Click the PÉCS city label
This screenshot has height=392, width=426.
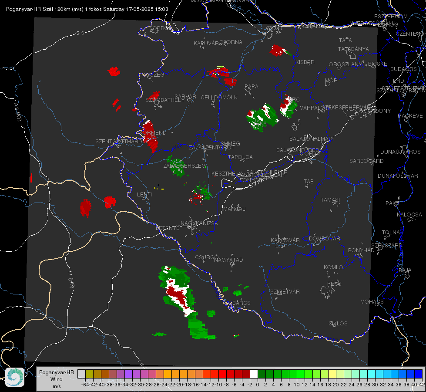point(334,284)
